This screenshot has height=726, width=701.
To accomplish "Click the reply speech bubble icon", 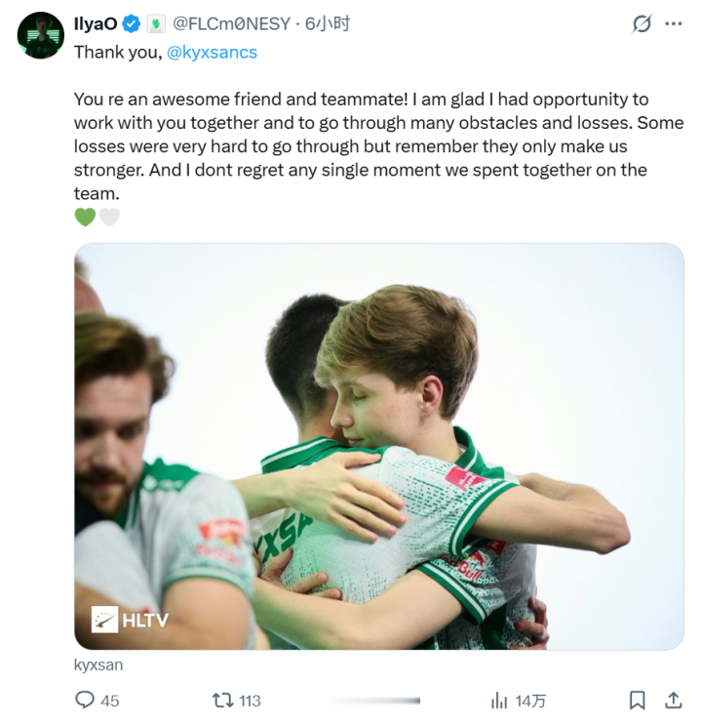I will click(85, 700).
